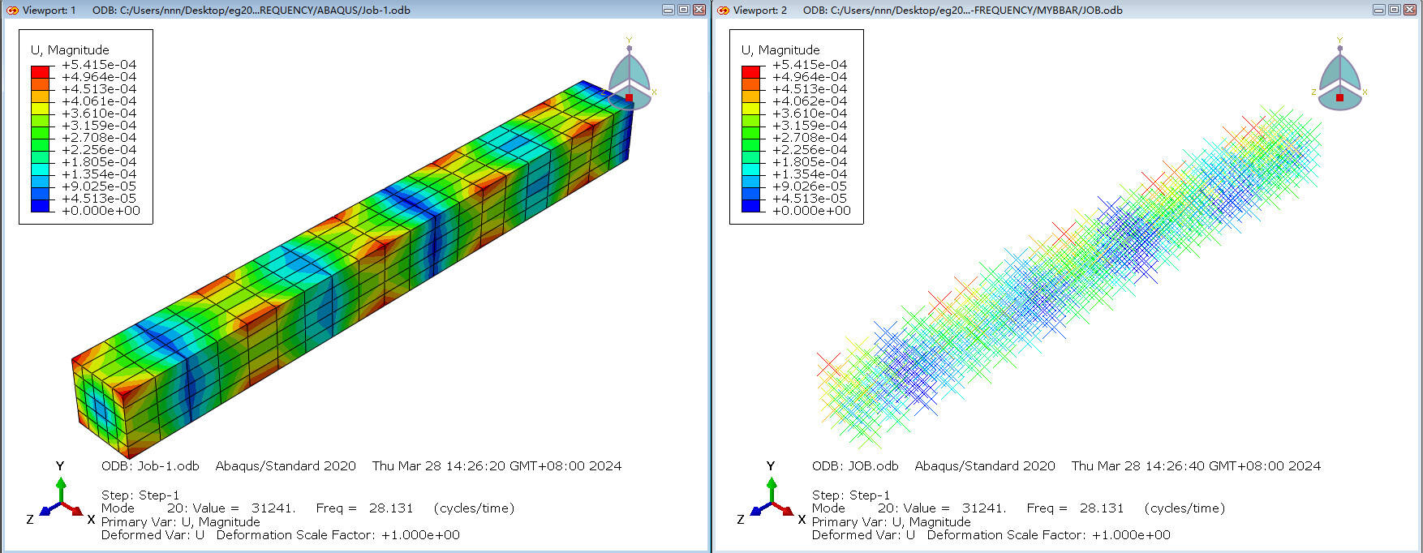Click legend value +1.805e-04 in Viewport 2
Screen dimensions: 1423x553
[x=810, y=162]
